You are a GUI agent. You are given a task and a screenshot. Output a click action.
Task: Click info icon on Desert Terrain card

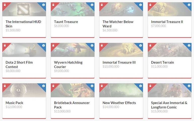(x=189, y=45)
